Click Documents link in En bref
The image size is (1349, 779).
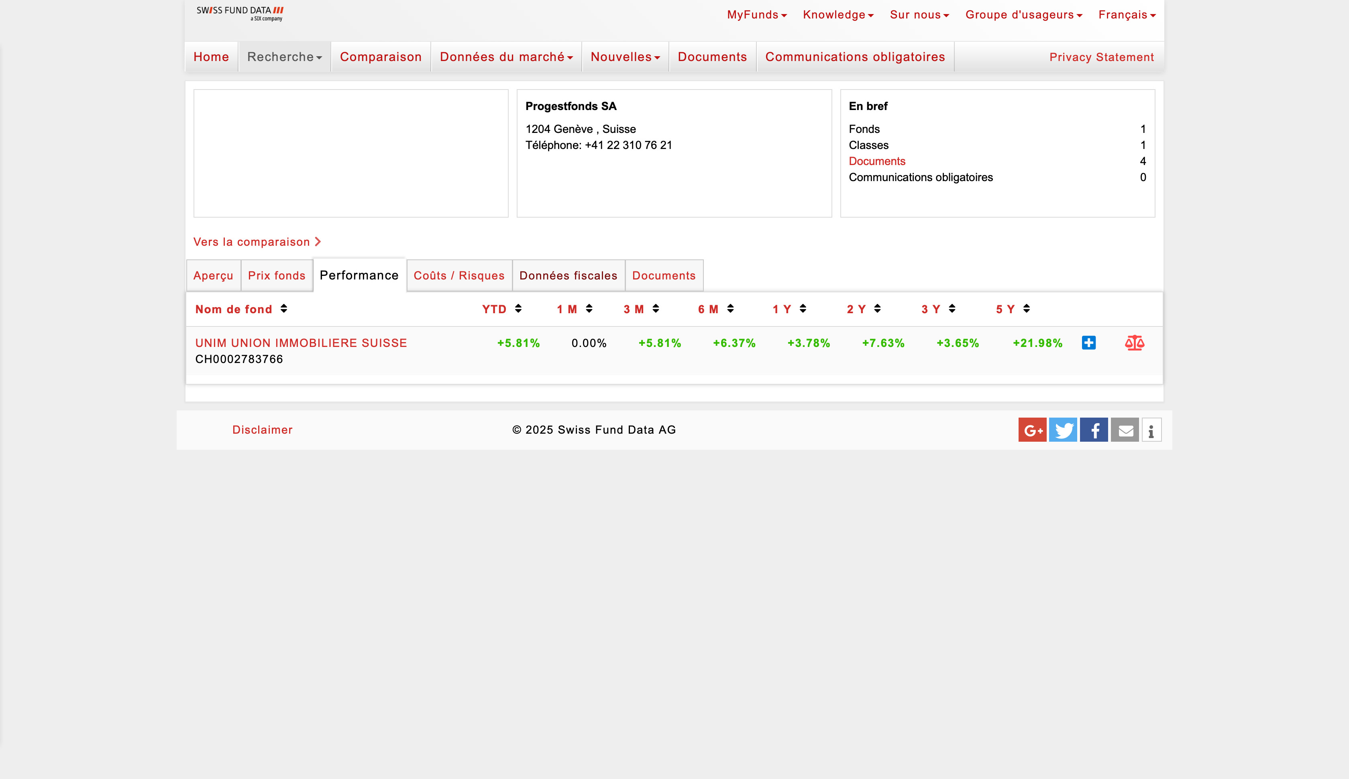point(877,161)
